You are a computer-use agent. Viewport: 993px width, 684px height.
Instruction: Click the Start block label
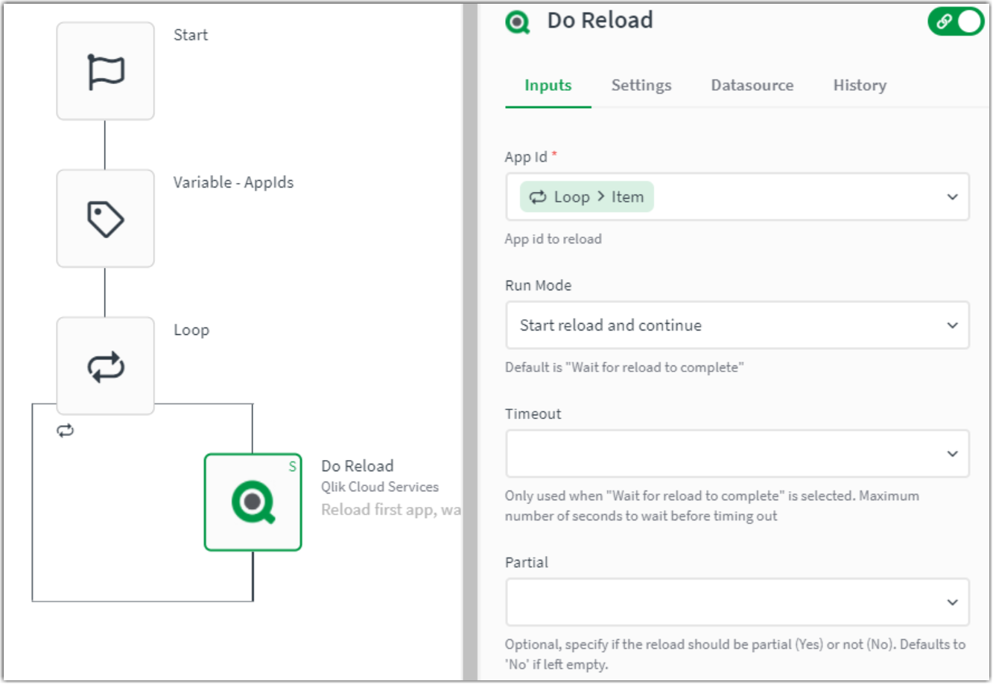tap(191, 35)
